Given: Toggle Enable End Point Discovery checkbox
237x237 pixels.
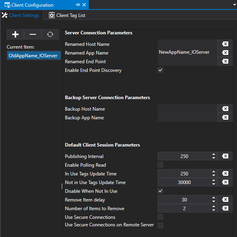Looking at the screenshot, I should (160, 70).
